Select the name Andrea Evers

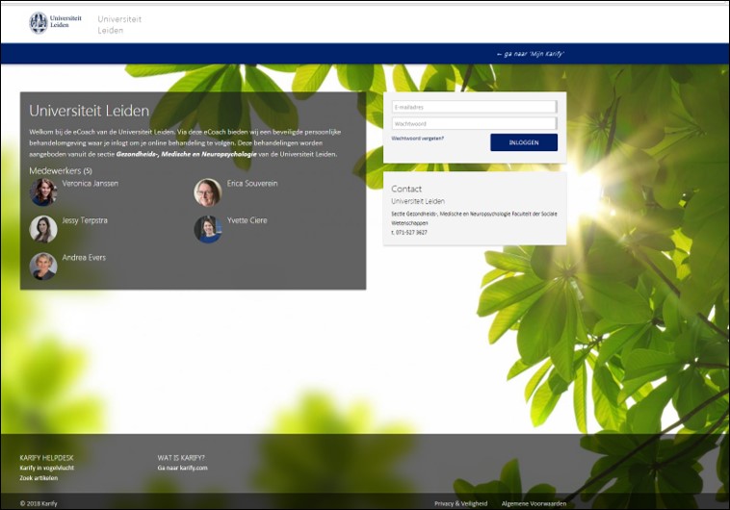84,258
